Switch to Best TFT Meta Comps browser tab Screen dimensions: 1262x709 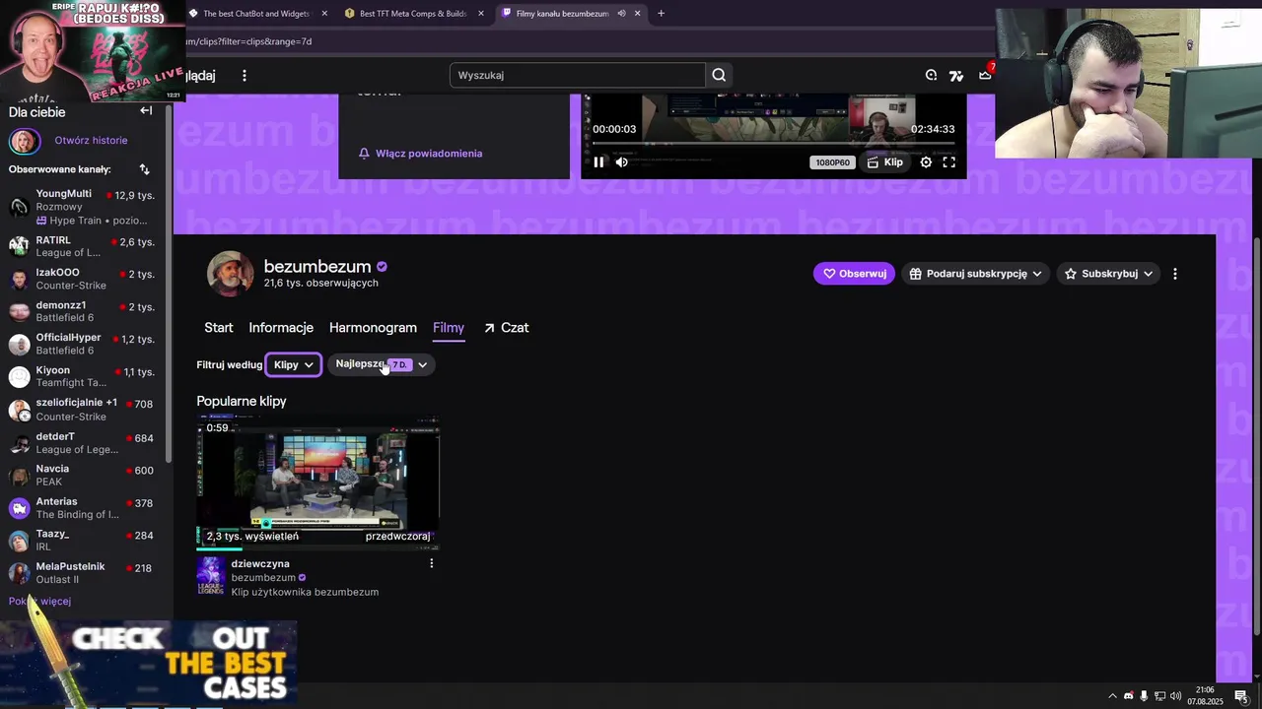click(414, 14)
